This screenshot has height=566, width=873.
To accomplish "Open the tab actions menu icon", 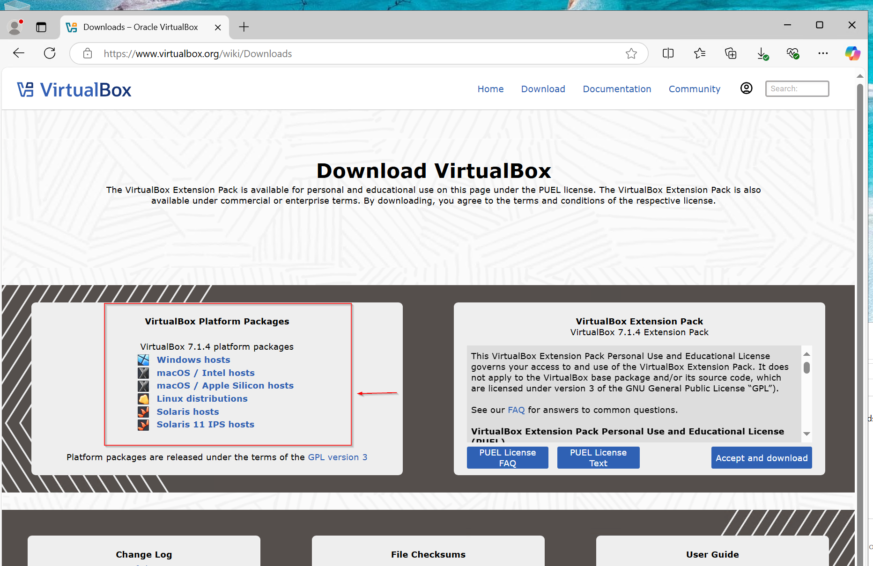I will [x=41, y=27].
